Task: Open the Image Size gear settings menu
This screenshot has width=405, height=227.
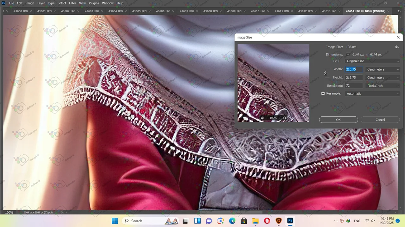Action: 396,47
